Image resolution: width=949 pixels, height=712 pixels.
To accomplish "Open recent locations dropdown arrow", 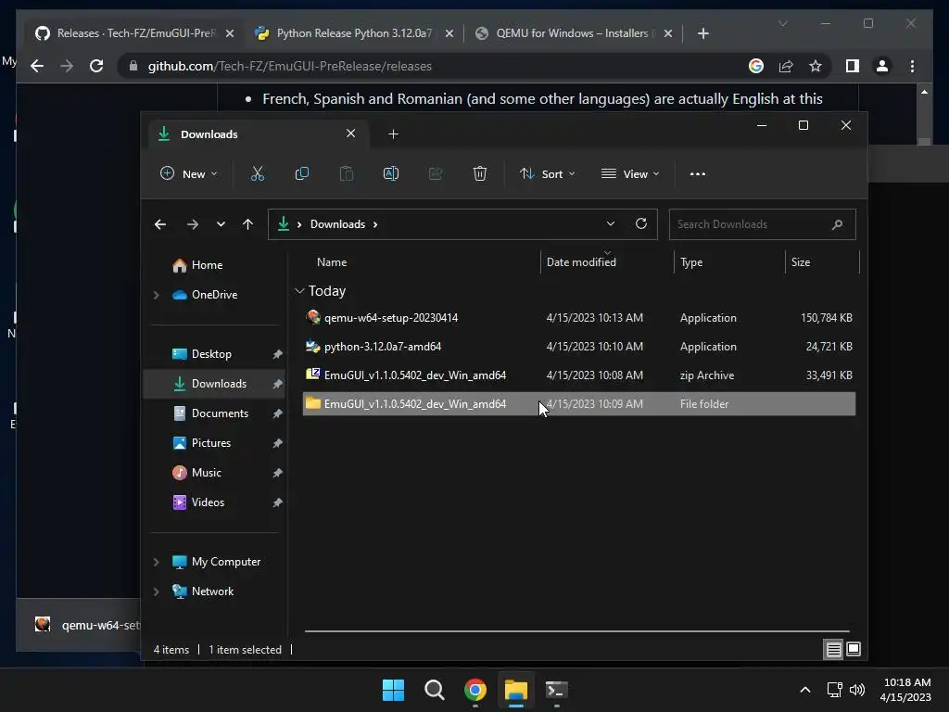I will [x=221, y=224].
